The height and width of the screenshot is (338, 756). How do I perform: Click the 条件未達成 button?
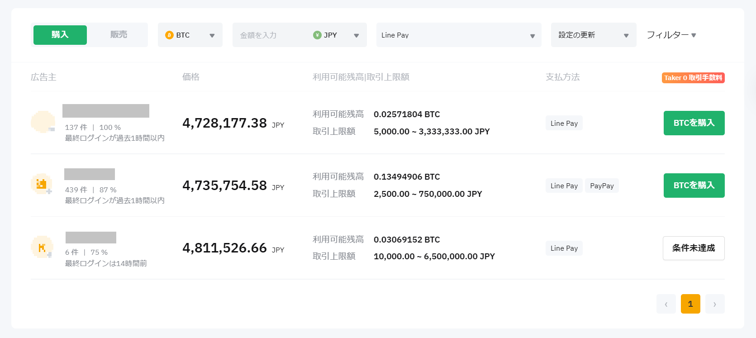(693, 248)
